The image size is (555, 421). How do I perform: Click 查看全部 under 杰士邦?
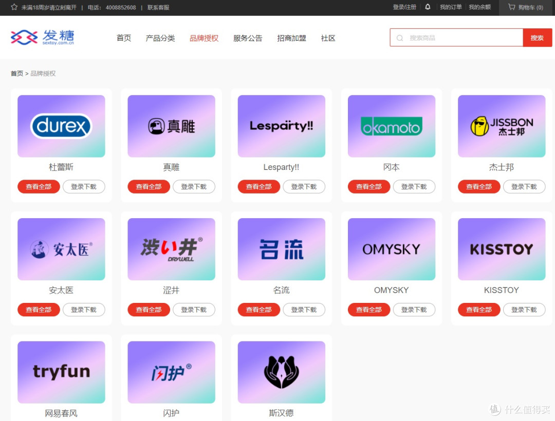click(479, 187)
